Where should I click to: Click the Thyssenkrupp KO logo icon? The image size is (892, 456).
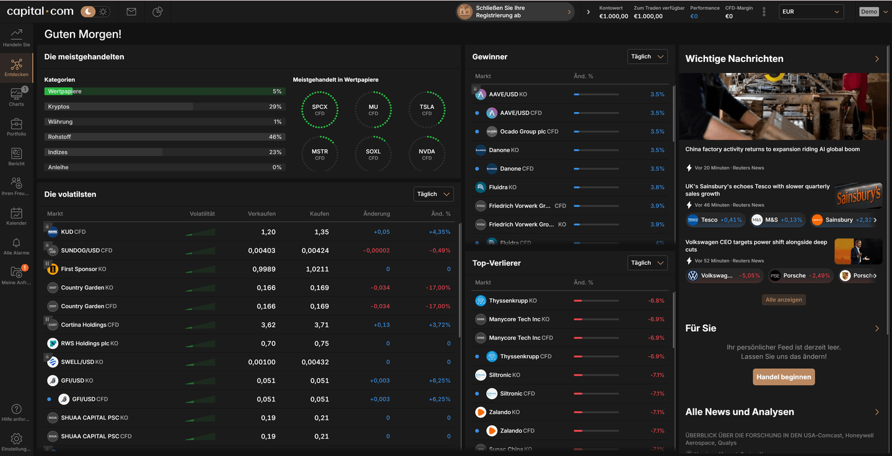pos(481,301)
